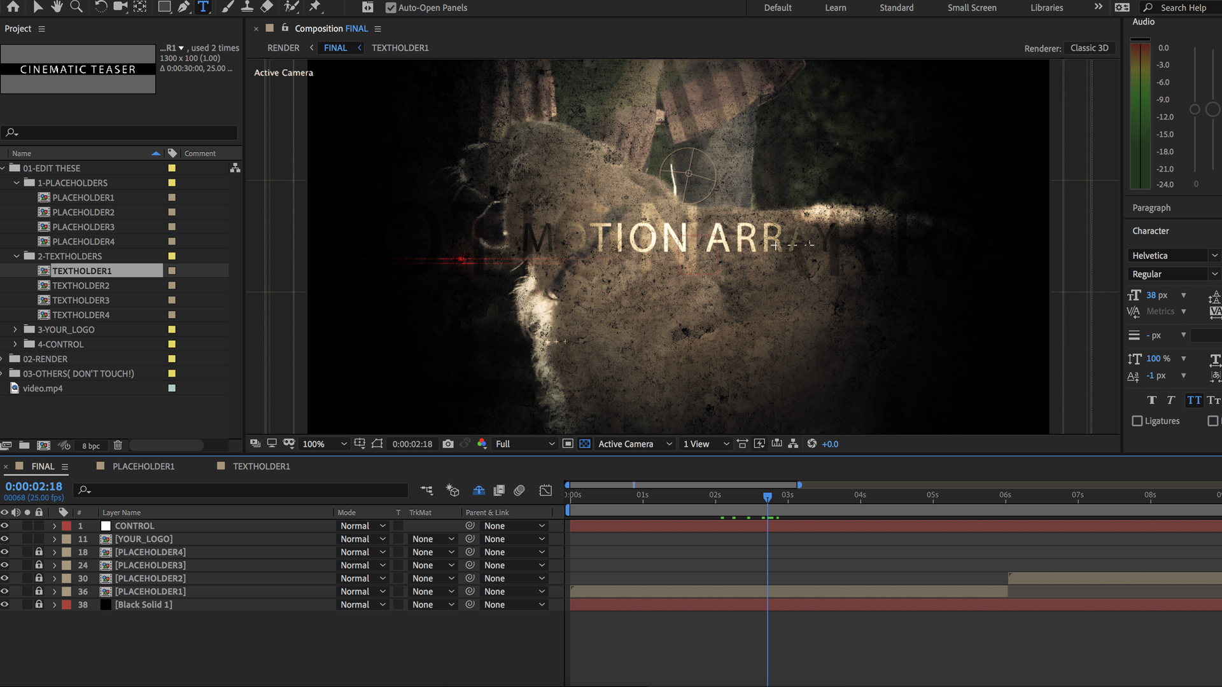1222x687 pixels.
Task: Collapse the 2-TEXTHOLDERS folder
Action: (16, 256)
